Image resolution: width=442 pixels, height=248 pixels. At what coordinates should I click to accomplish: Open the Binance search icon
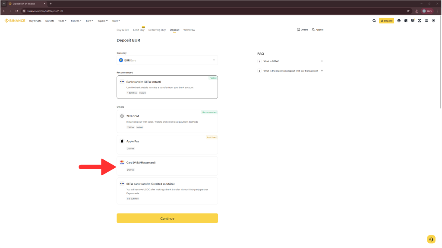374,21
